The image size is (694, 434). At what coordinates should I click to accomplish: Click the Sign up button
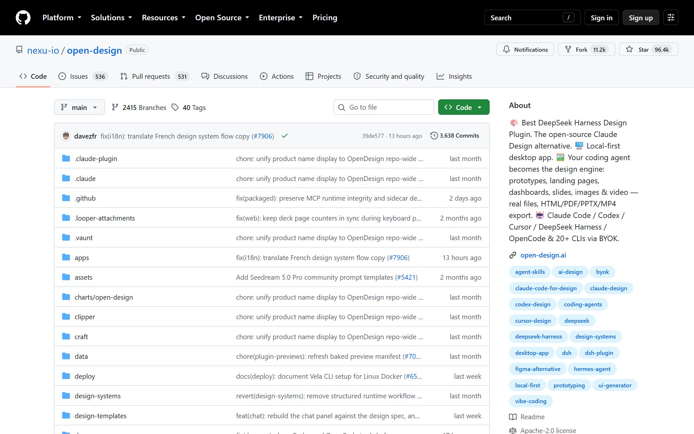pyautogui.click(x=641, y=17)
